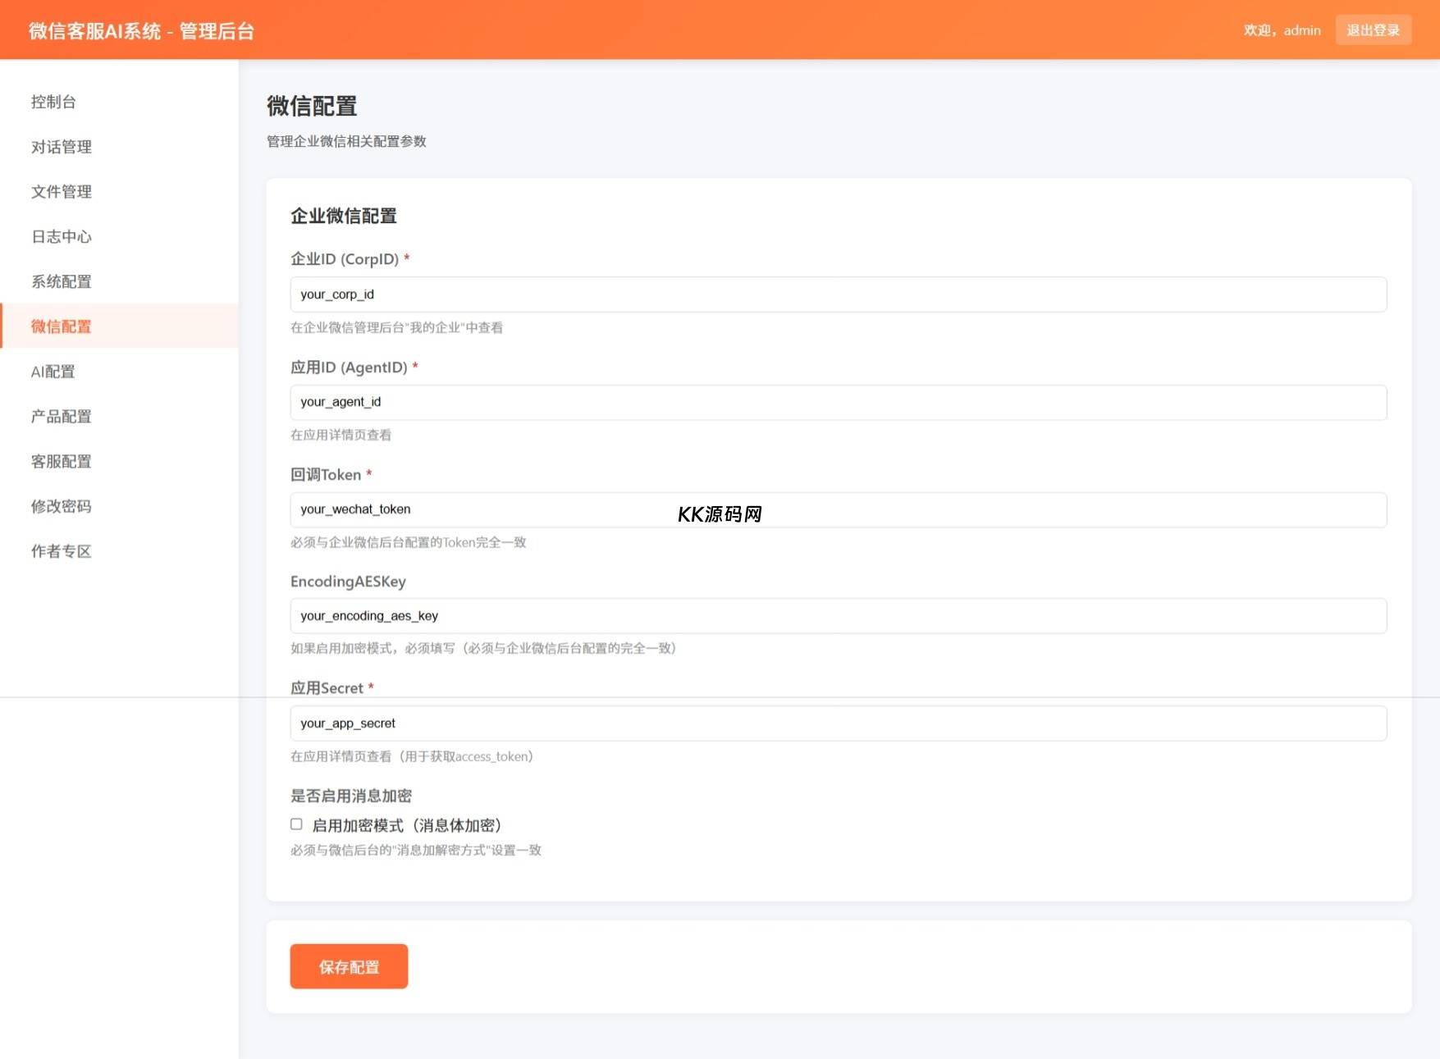Select 日志中心 menu item

61,237
